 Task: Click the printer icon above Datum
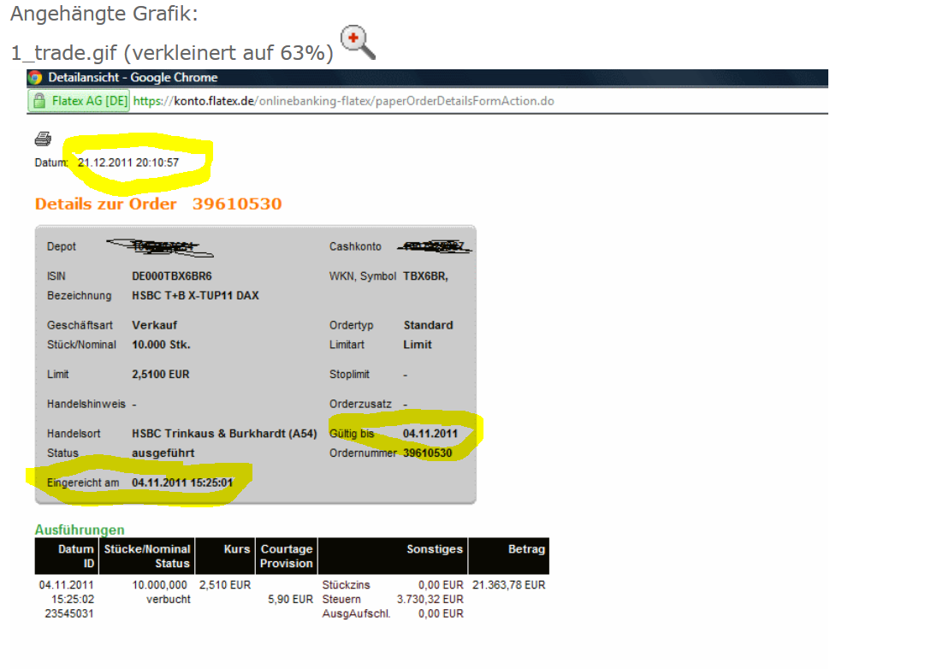(x=43, y=139)
